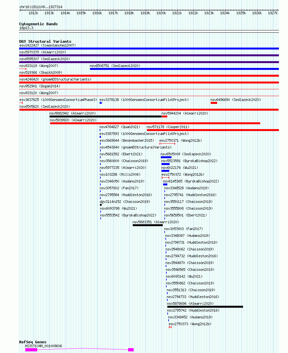This screenshot has width=288, height=353.
Task: Click the nsv952901 (Dogan2014) label
Action: pos(40,86)
